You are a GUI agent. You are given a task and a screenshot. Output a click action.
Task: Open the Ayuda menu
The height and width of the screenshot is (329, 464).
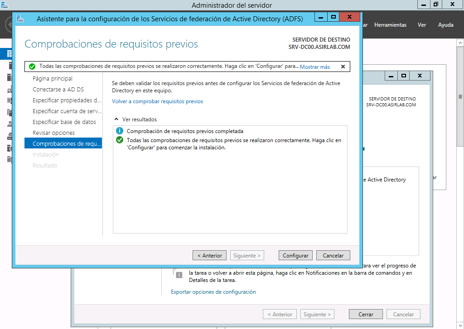[446, 25]
